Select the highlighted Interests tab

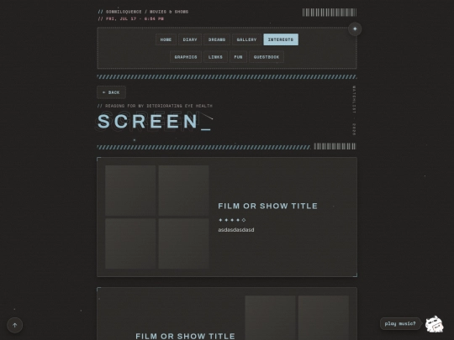(281, 39)
